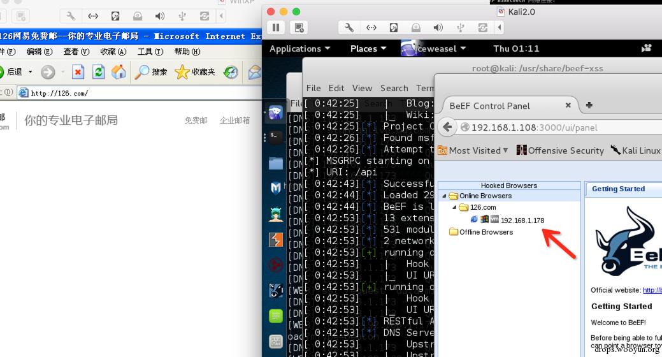Click the Kali VM sound icon

[438, 27]
